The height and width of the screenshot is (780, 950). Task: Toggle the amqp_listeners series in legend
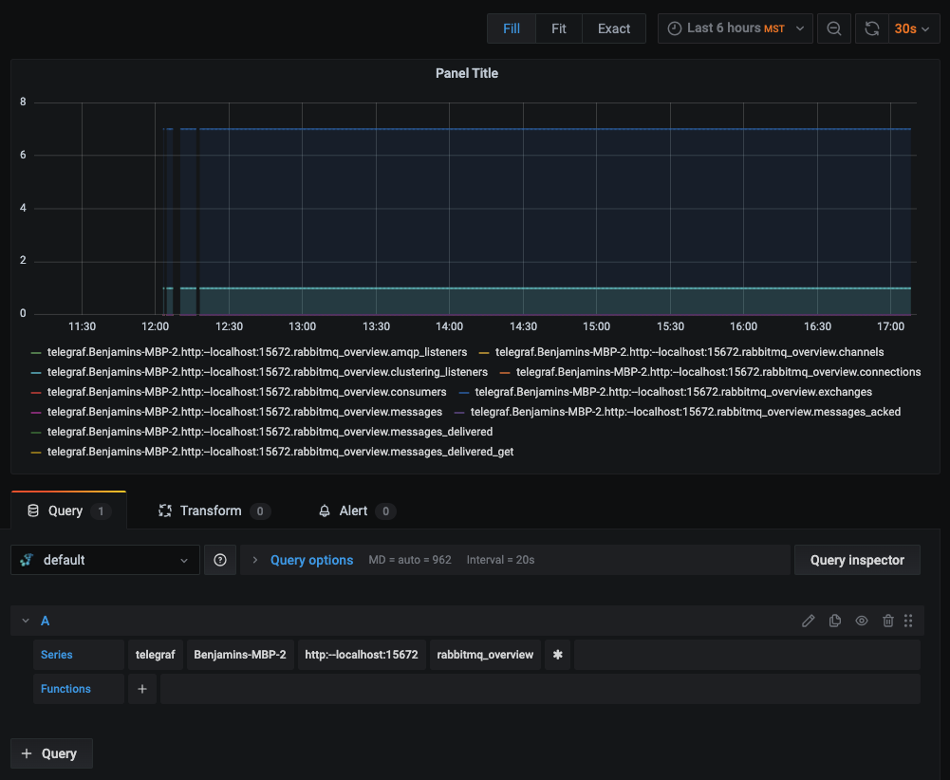coord(257,352)
